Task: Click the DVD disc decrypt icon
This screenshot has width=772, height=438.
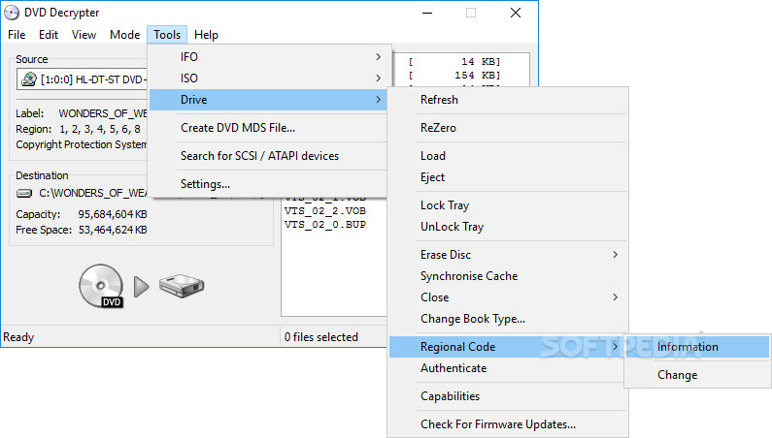Action: 101,286
